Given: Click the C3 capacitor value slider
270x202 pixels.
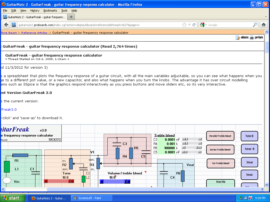Looking at the screenshot, I should (x=192, y=139).
